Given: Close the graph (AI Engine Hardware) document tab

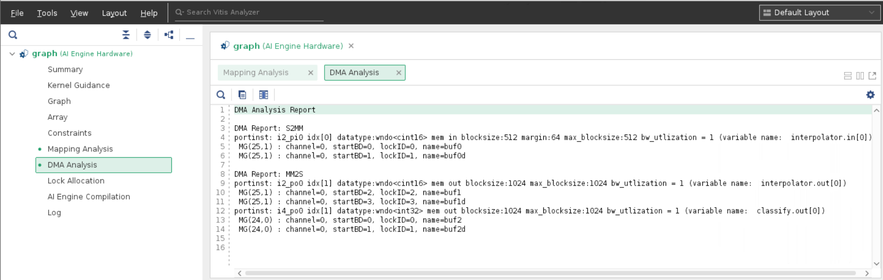Looking at the screenshot, I should click(351, 46).
